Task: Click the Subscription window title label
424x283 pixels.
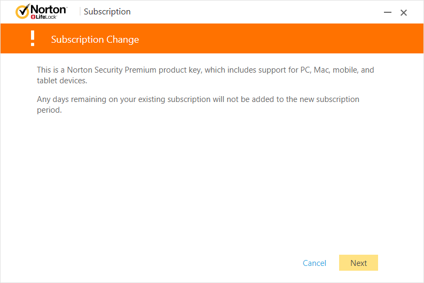Action: (x=107, y=12)
